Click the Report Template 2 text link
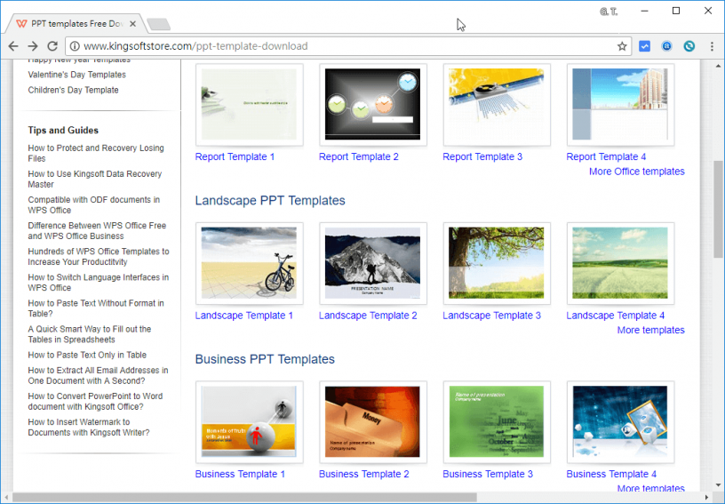This screenshot has height=504, width=725. coord(359,156)
